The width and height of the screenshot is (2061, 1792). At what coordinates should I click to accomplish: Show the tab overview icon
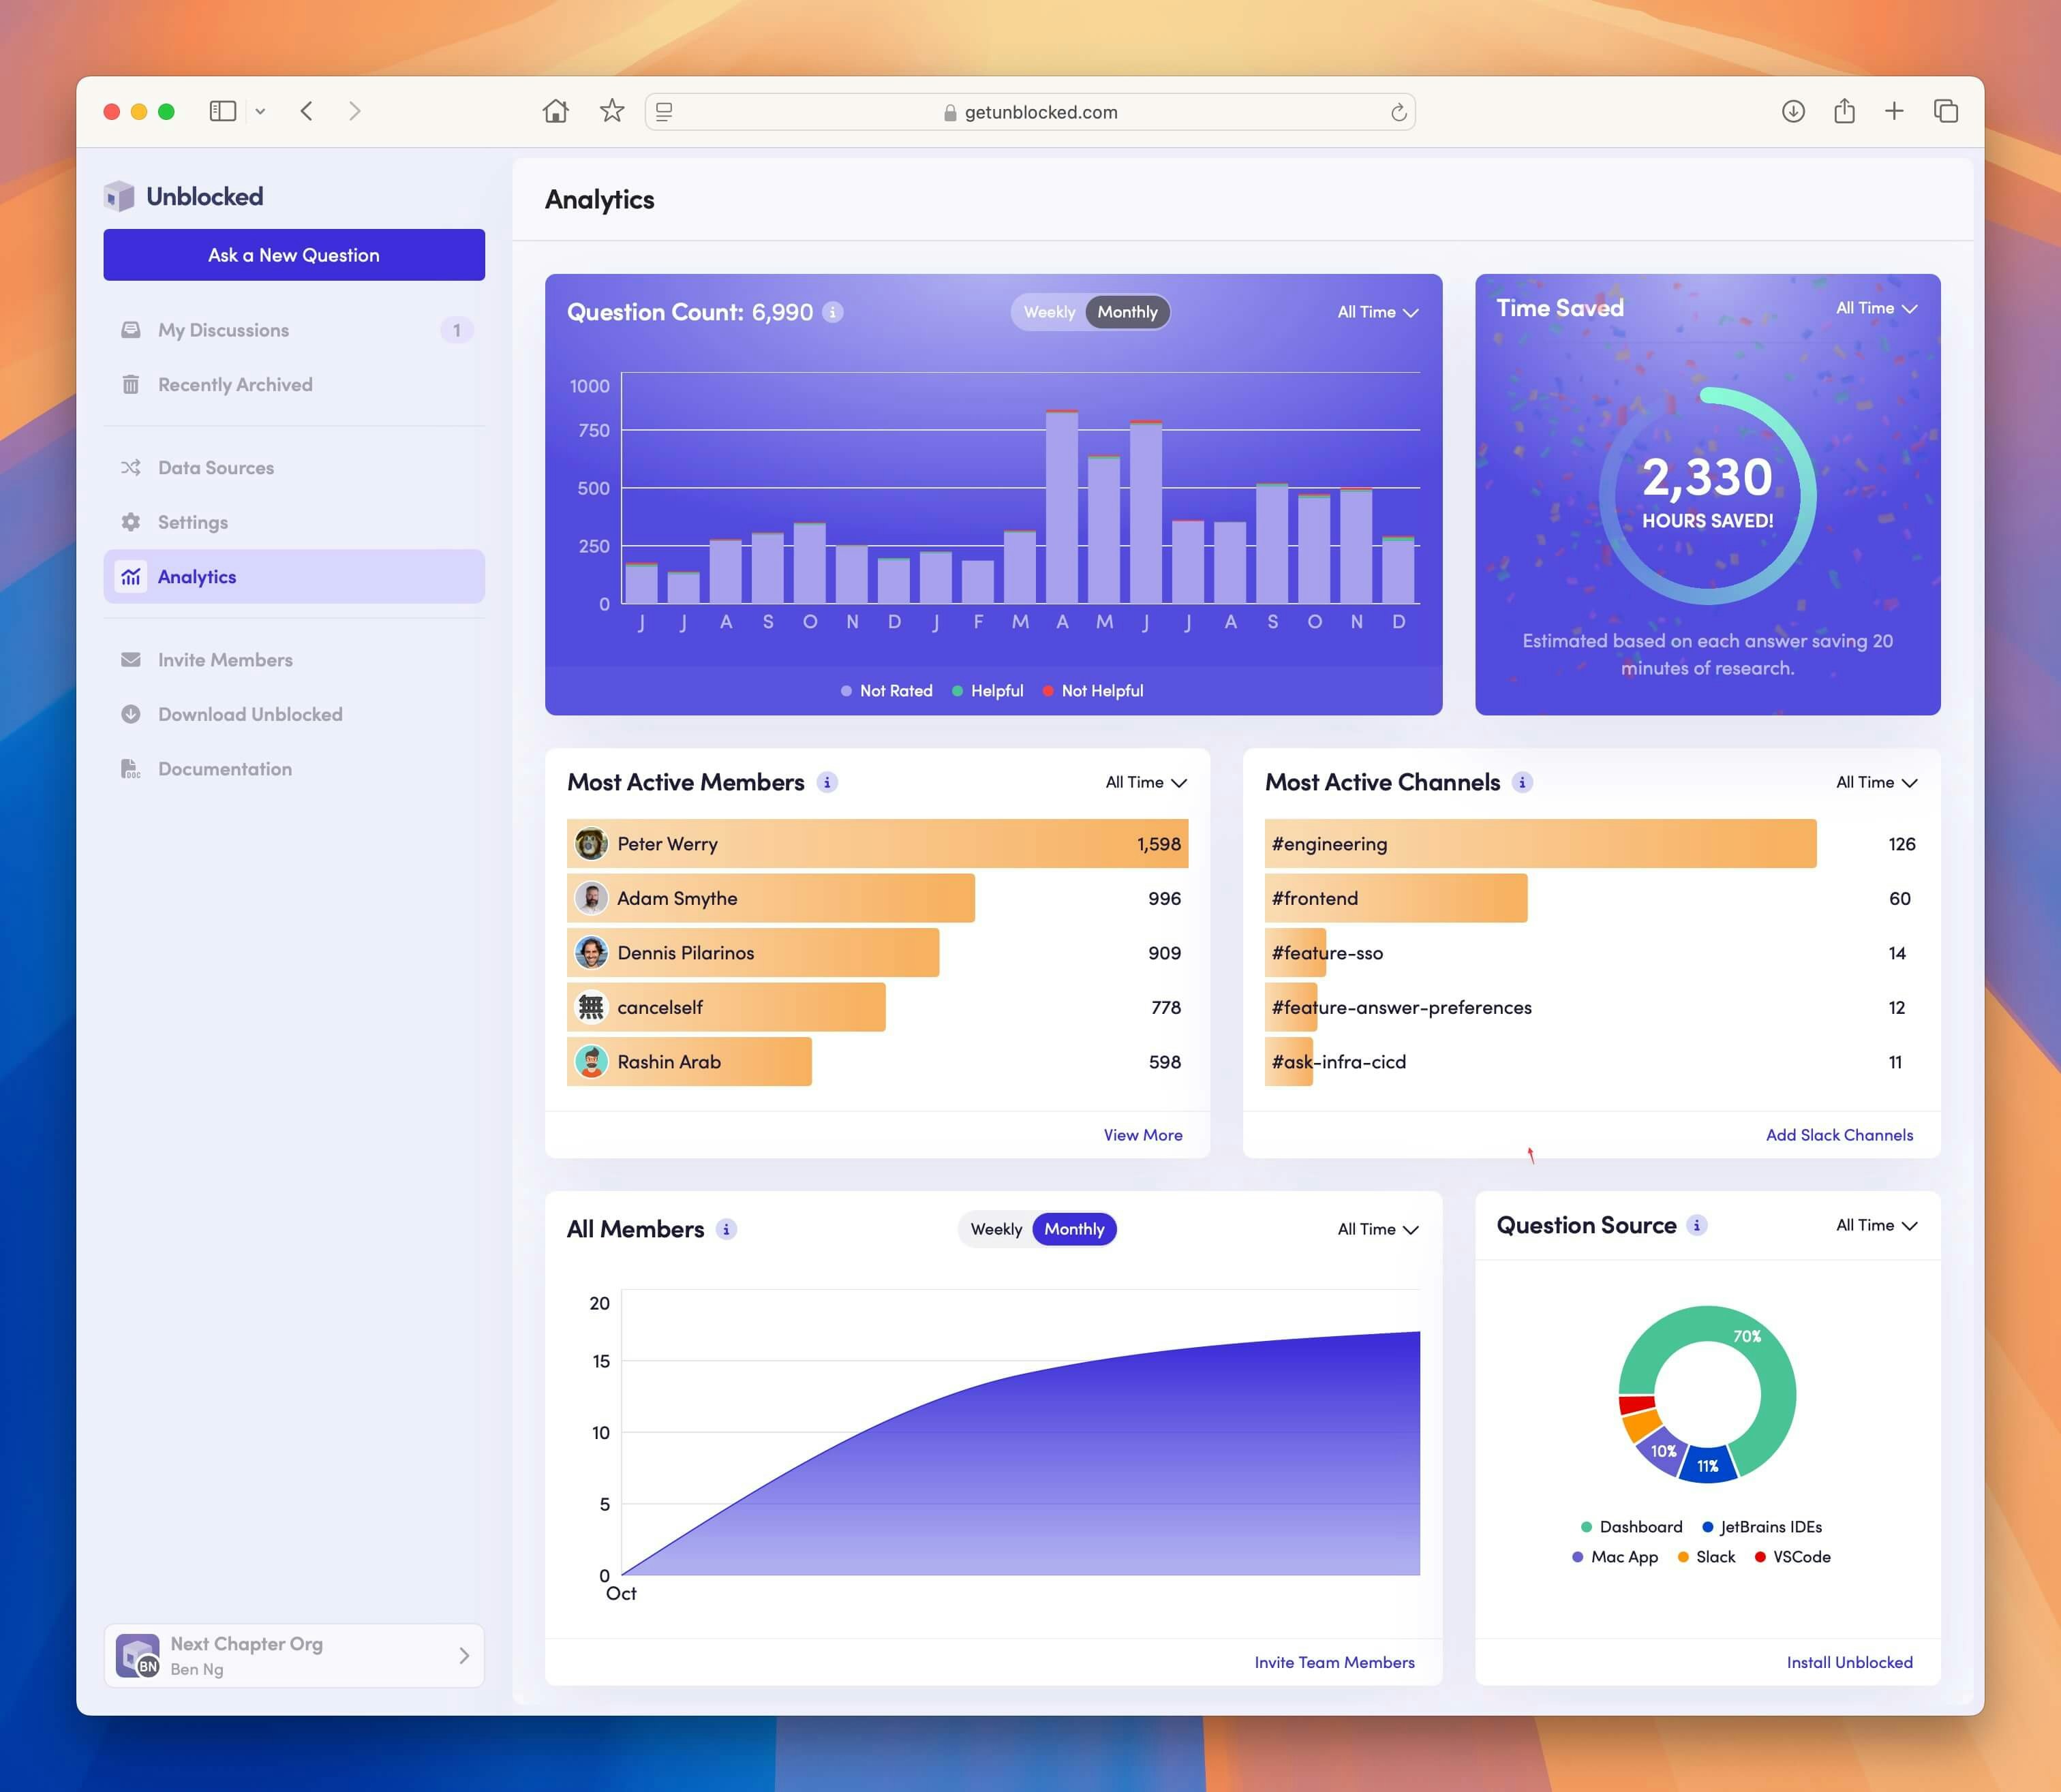coord(1946,111)
